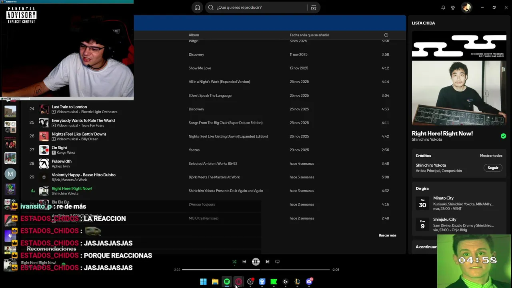
Task: Click playing equalizer icon on row 30
Action: point(33,191)
